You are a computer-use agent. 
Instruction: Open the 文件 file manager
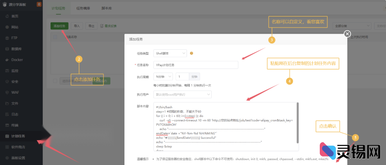tap(15, 103)
